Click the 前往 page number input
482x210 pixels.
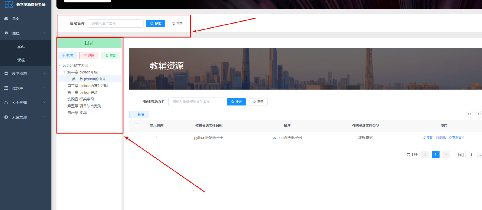pyautogui.click(x=471, y=155)
